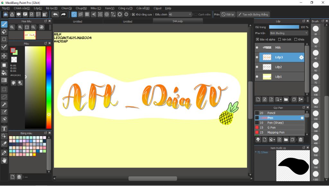Select the Hand pan tool

pyautogui.click(x=4, y=160)
